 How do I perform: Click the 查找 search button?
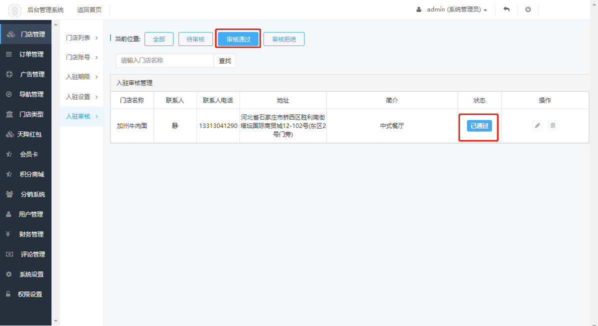coord(225,60)
